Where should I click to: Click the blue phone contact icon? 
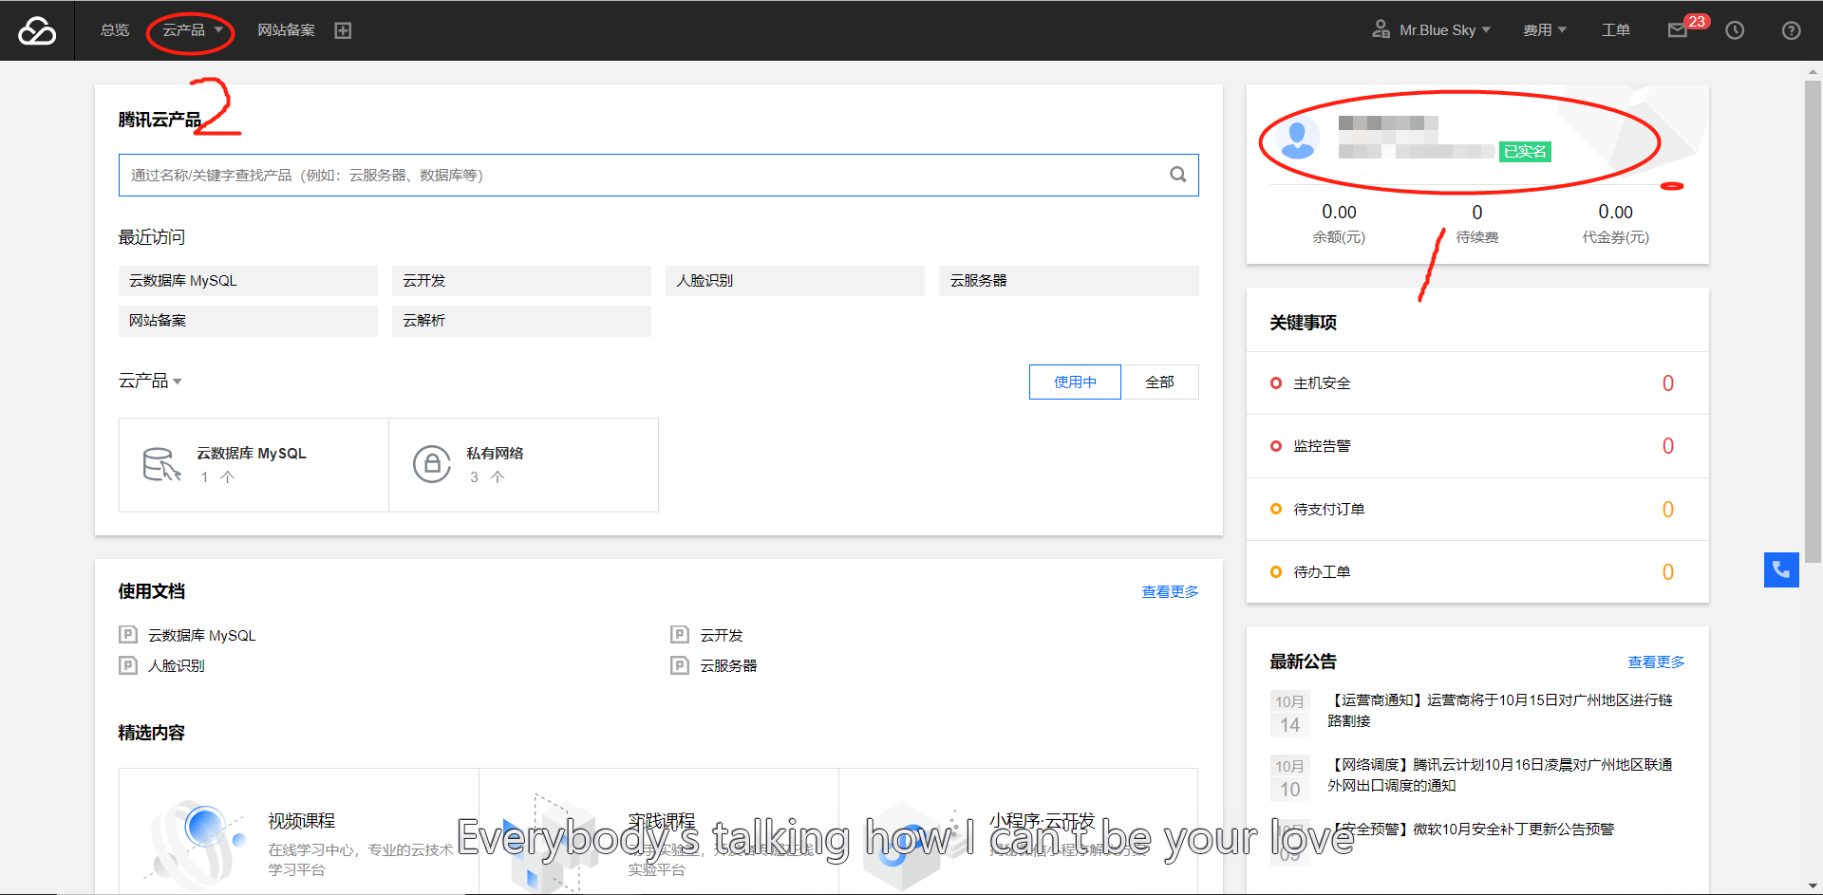click(1781, 569)
